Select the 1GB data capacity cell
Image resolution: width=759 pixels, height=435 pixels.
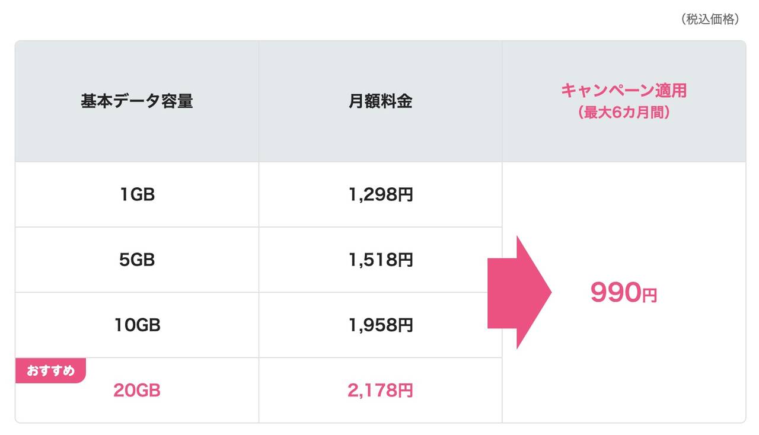pos(137,194)
